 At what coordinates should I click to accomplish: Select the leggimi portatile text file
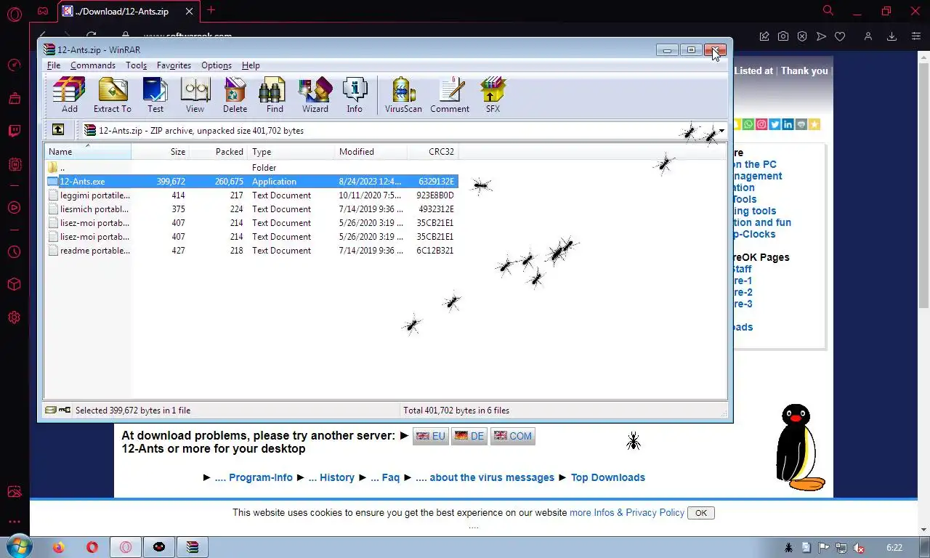(251, 195)
